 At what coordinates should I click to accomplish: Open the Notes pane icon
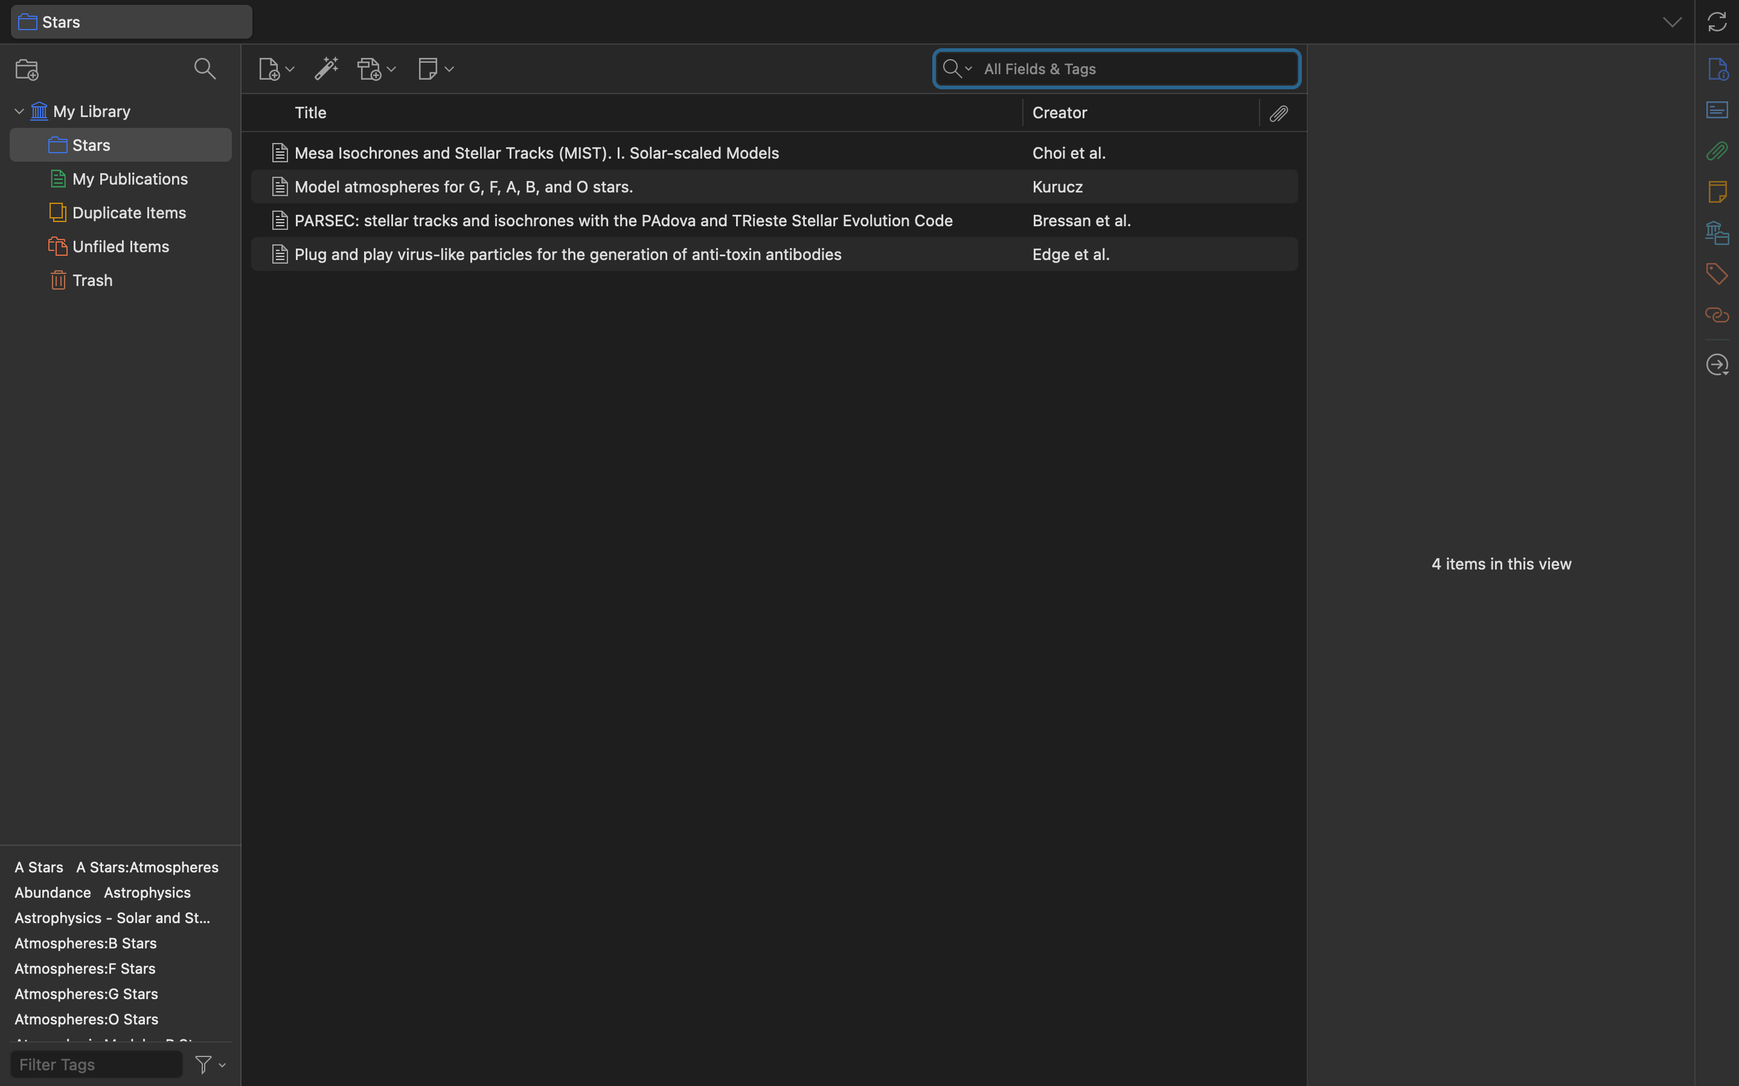pyautogui.click(x=1717, y=192)
